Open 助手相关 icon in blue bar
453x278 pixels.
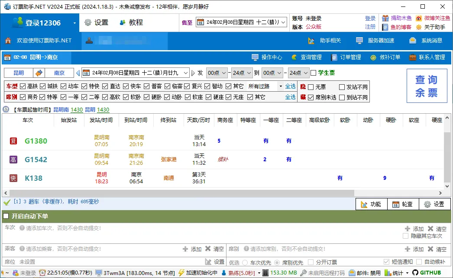(311, 41)
